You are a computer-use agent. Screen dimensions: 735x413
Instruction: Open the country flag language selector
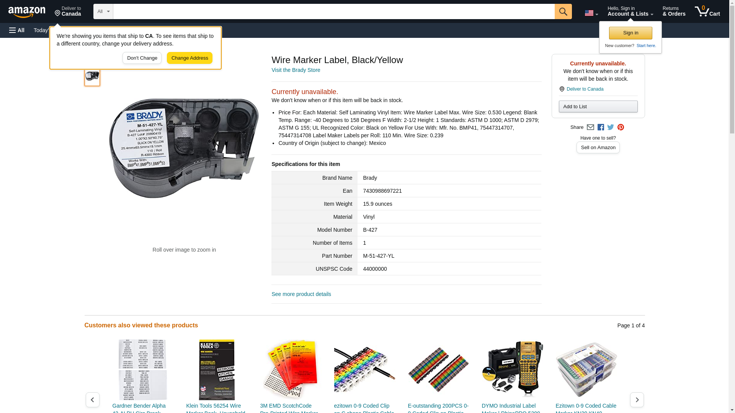(591, 13)
